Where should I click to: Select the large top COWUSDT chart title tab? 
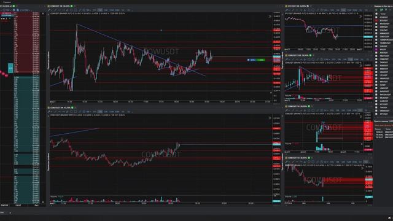[x=60, y=6]
